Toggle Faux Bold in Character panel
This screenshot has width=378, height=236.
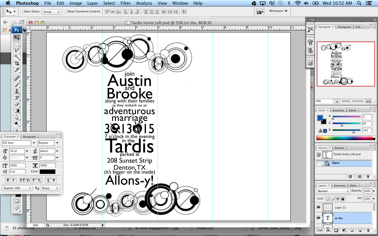(x=8, y=180)
